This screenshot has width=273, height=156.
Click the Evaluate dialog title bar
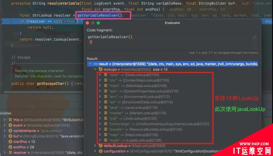pos(172,23)
